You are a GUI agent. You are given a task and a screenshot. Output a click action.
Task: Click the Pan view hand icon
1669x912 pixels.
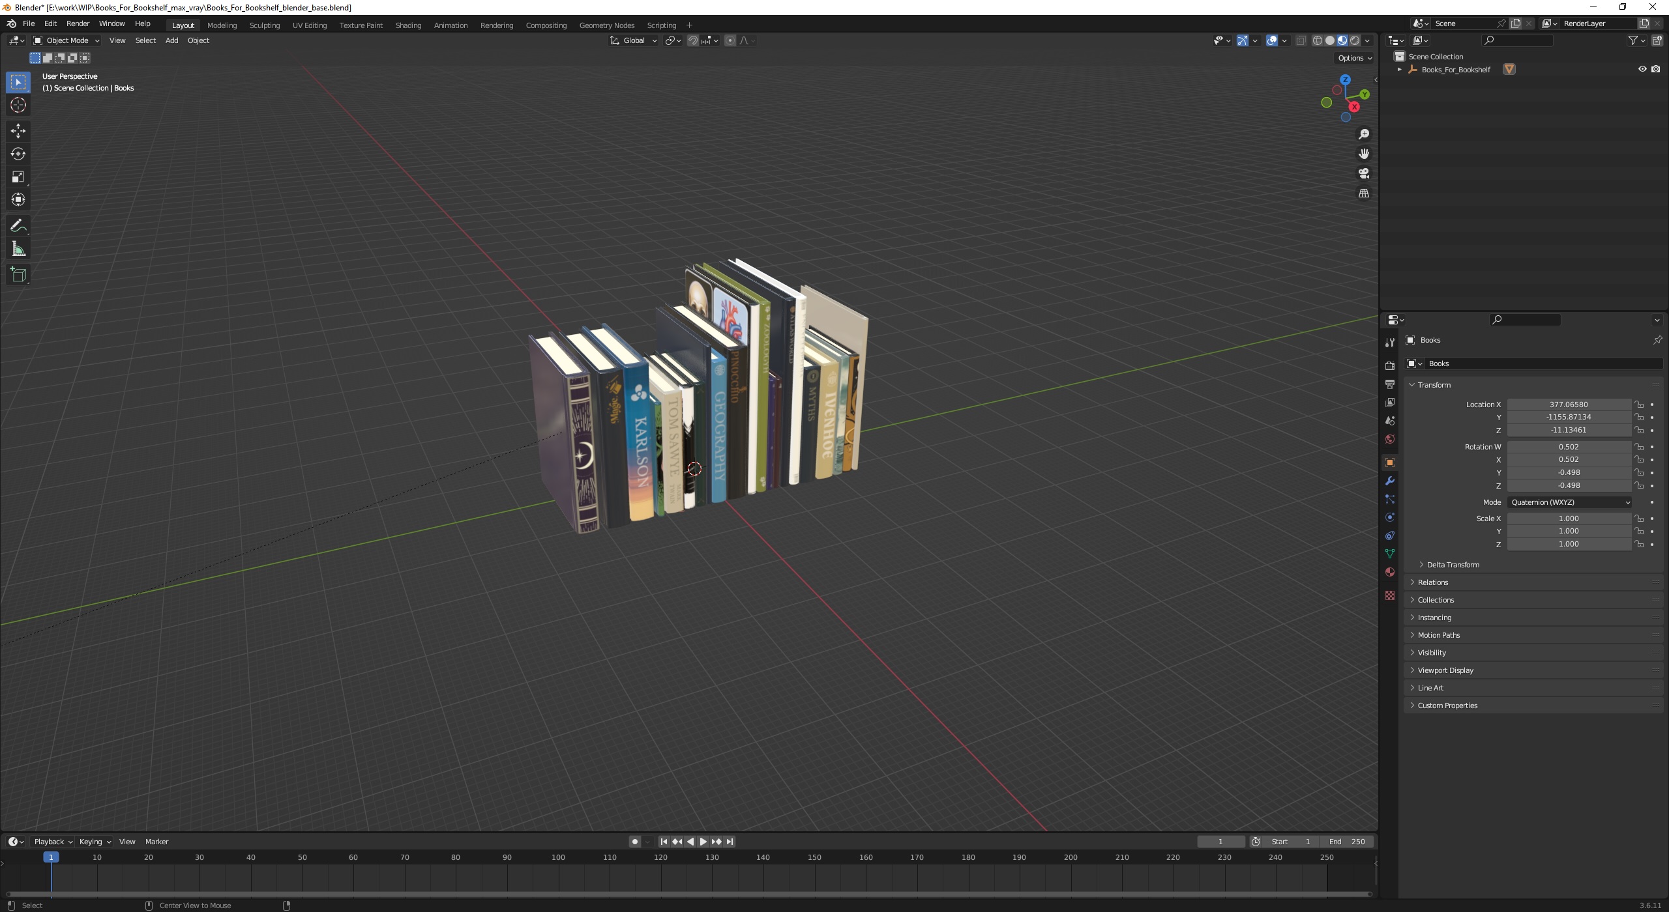(x=1363, y=154)
